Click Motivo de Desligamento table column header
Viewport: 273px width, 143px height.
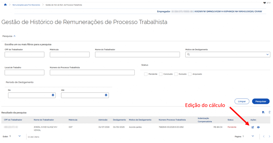point(140,120)
